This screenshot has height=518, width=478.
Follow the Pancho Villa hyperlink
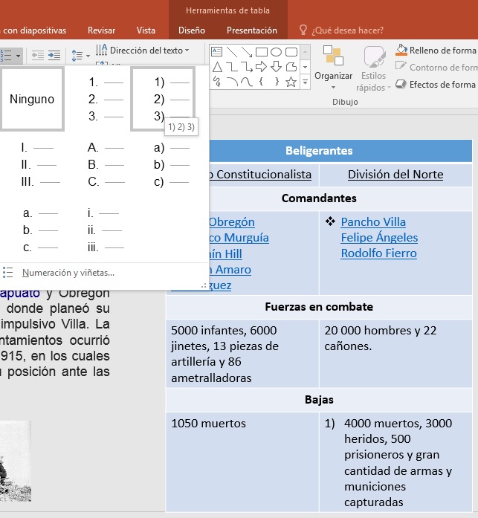373,222
